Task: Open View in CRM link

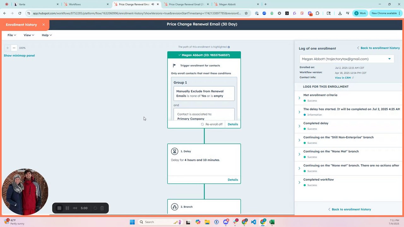Action: click(344, 78)
